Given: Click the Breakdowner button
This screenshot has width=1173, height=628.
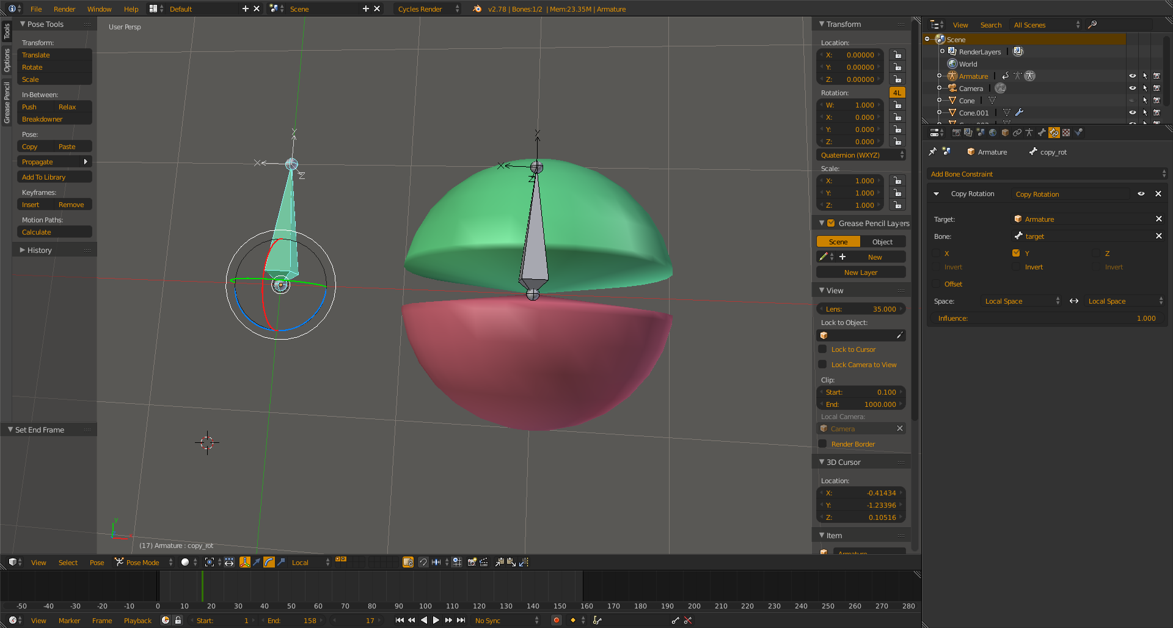Looking at the screenshot, I should (54, 119).
